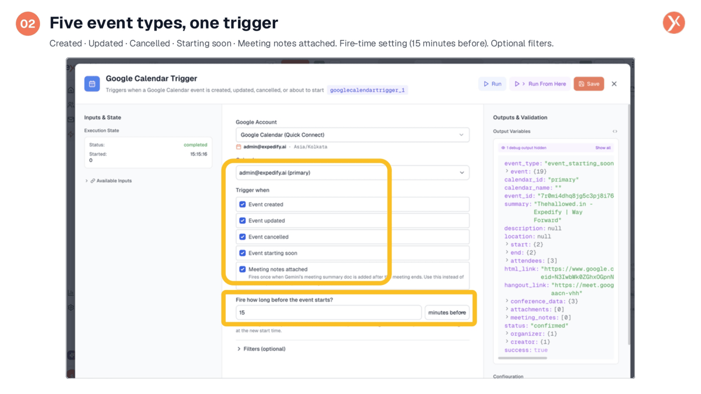Image resolution: width=701 pixels, height=394 pixels.
Task: Expand the end: {2} output node
Action: [x=507, y=253]
